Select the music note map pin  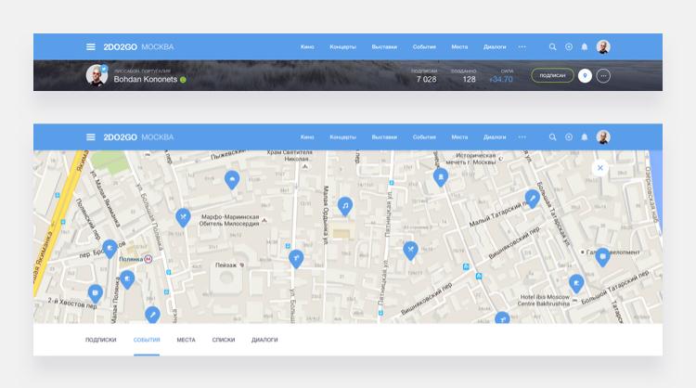point(345,205)
